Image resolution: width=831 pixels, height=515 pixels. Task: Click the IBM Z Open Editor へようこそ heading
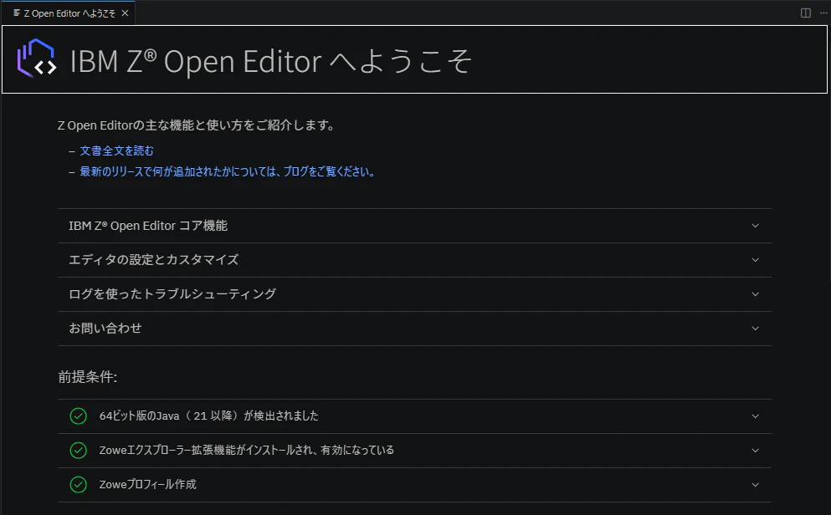pos(271,61)
